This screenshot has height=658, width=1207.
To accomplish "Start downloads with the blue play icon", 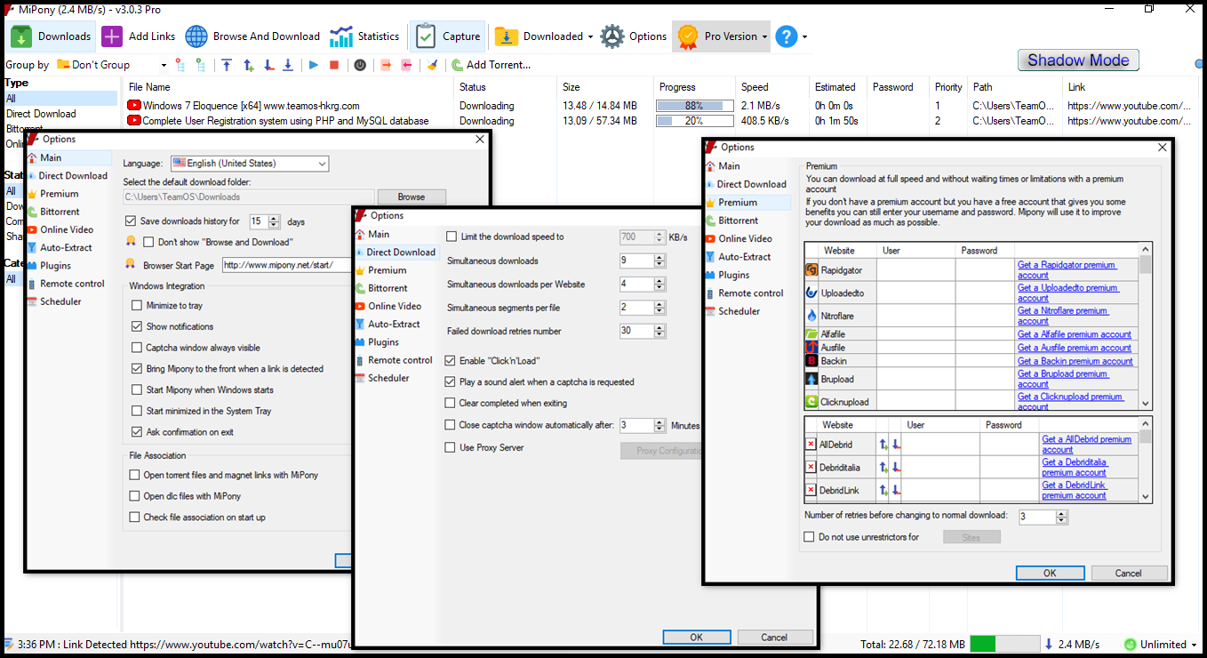I will pyautogui.click(x=314, y=65).
